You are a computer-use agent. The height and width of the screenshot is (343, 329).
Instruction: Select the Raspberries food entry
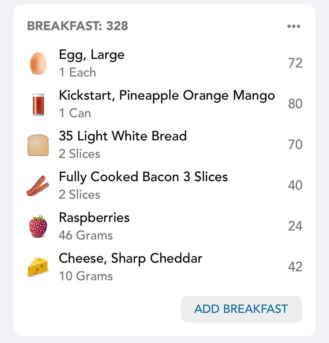pos(164,227)
